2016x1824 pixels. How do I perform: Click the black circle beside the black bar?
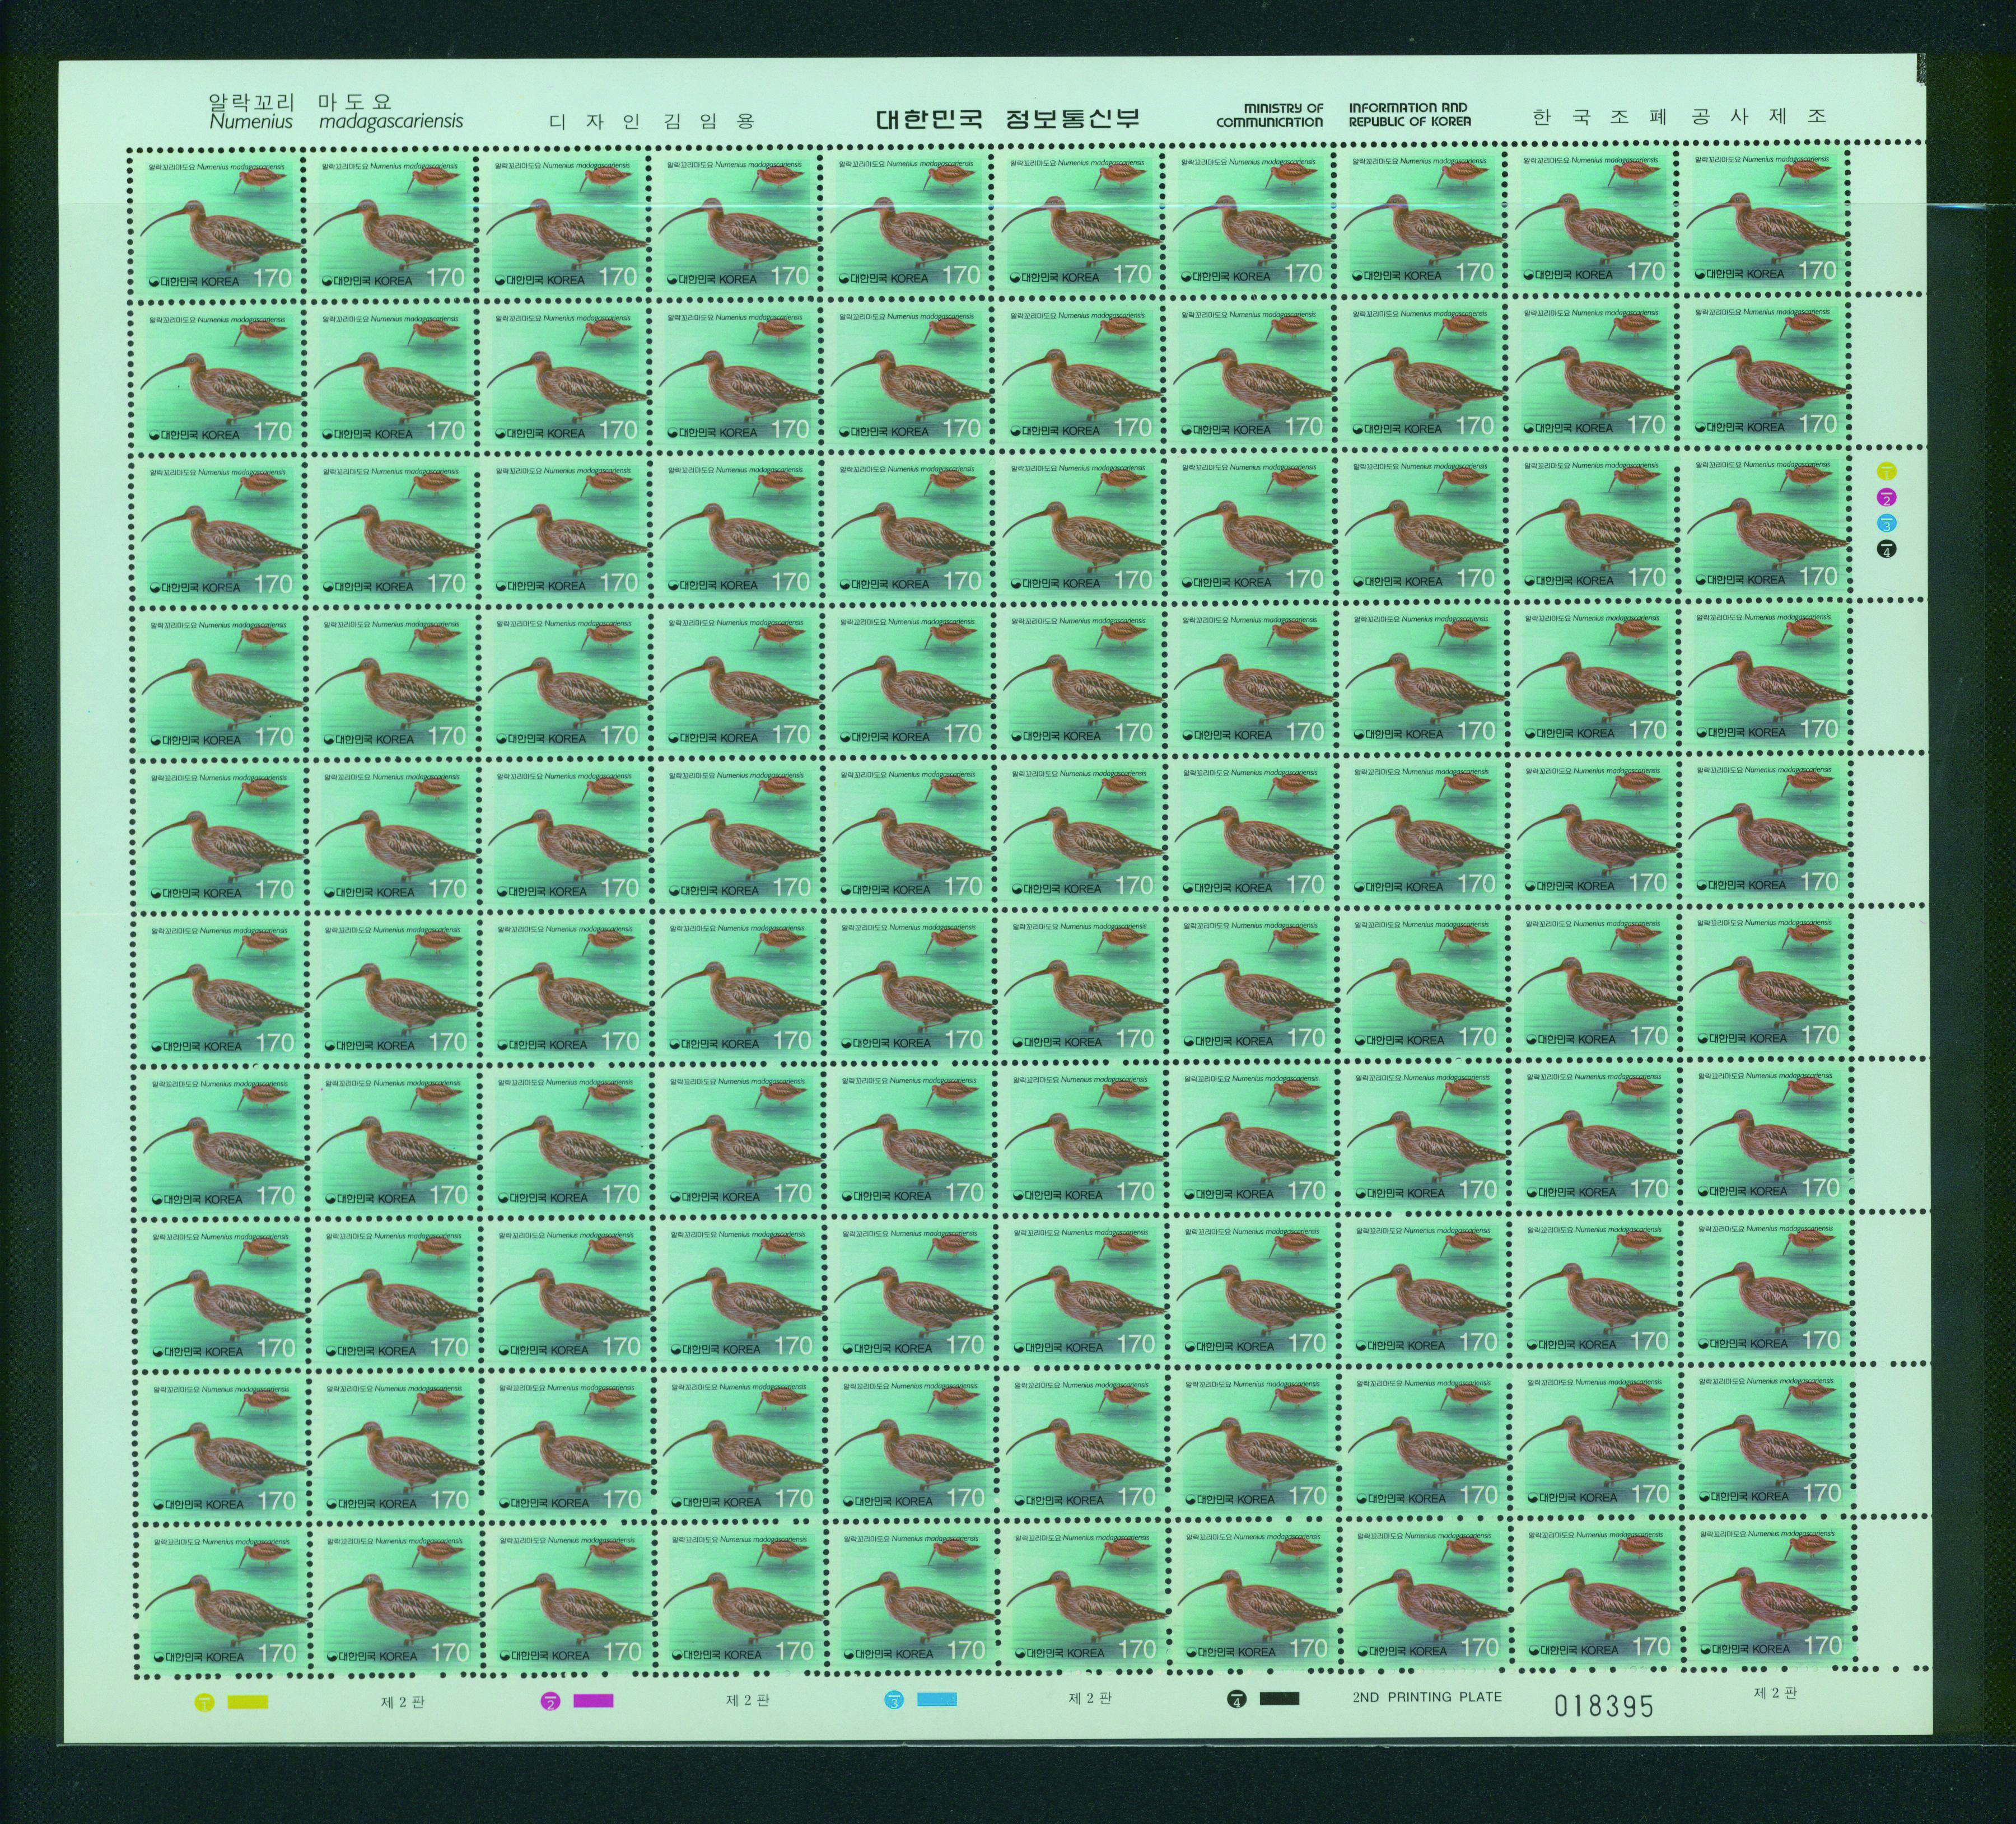(x=1237, y=1699)
